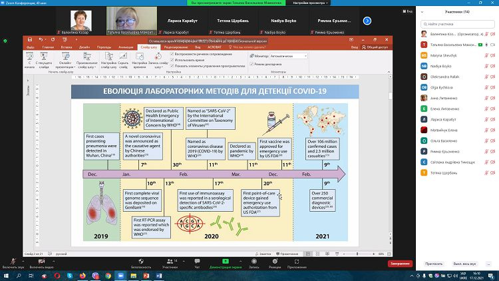Toggle Use Timings checkbox
The height and width of the screenshot is (281, 499).
(172, 60)
